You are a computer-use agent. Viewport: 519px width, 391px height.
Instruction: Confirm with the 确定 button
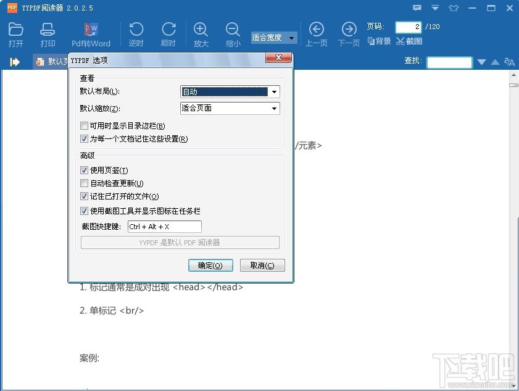click(x=210, y=266)
